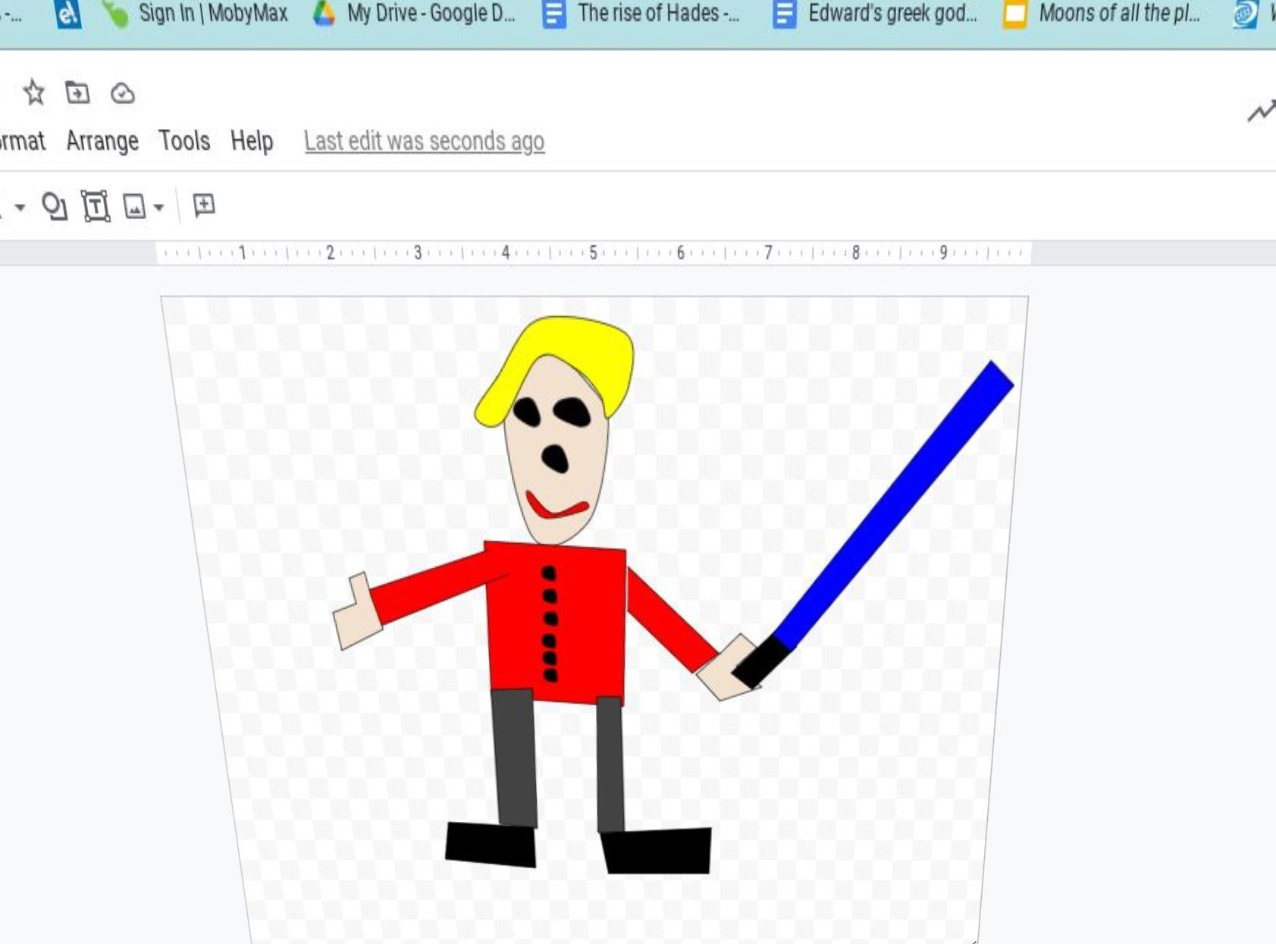Click the Add comment toolbar icon
1276x944 pixels.
point(204,205)
